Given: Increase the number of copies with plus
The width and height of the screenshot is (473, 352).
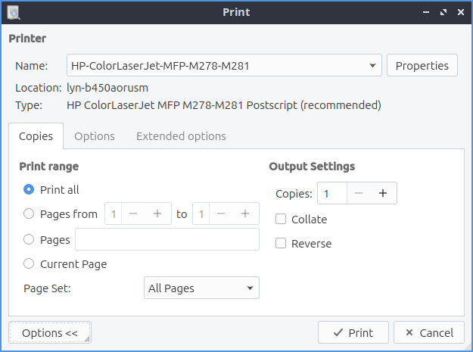Looking at the screenshot, I should click(383, 194).
